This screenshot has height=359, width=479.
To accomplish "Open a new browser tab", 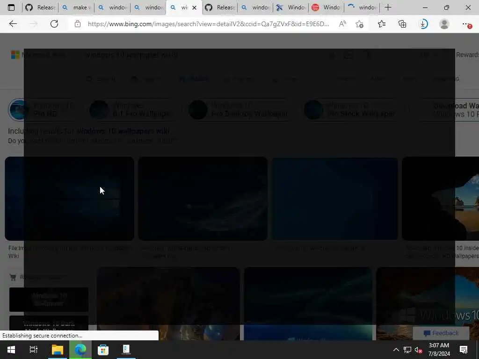I will point(388,7).
